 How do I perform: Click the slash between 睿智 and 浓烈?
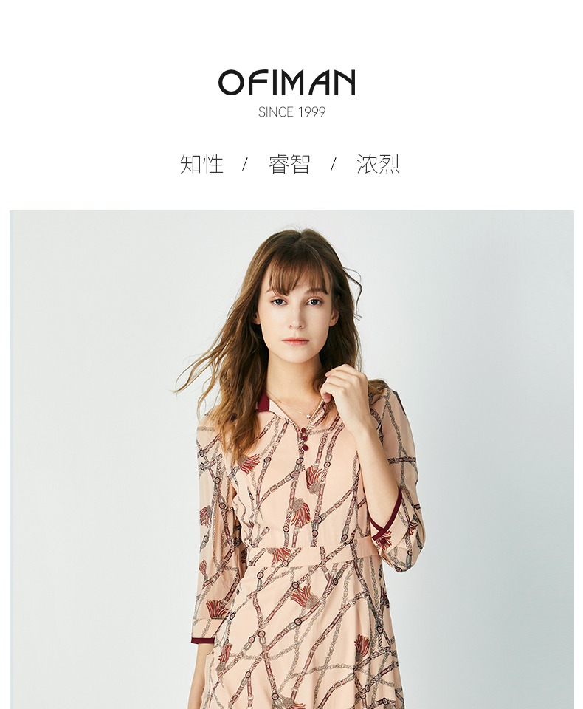pyautogui.click(x=334, y=165)
